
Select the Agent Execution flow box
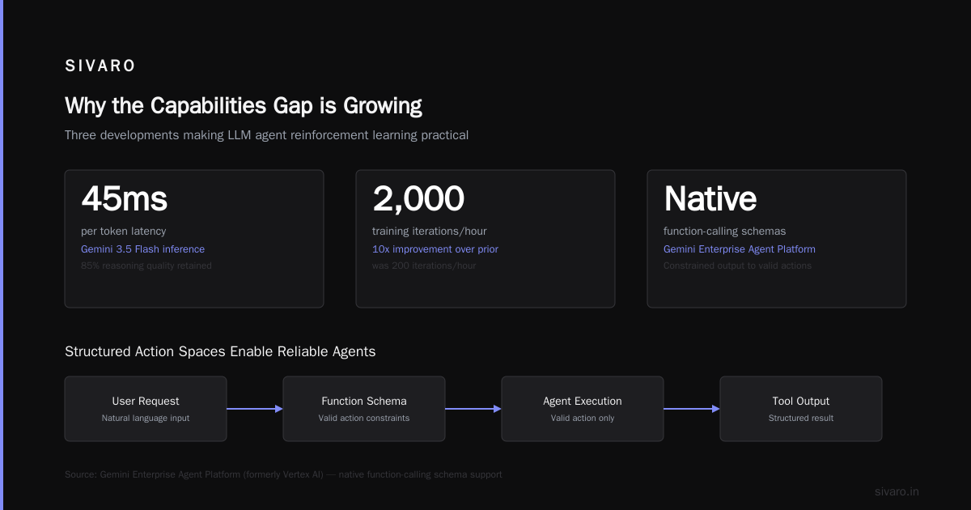coord(583,409)
